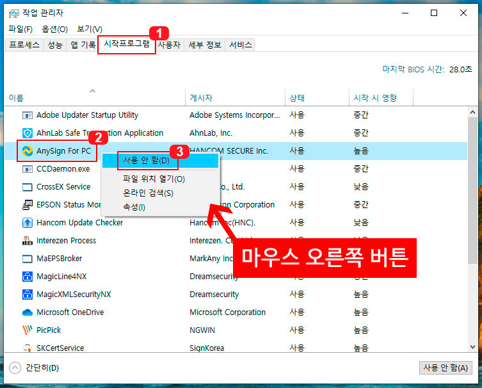
Task: Click the AhnLab Safe Transaction shield icon
Action: tap(28, 133)
